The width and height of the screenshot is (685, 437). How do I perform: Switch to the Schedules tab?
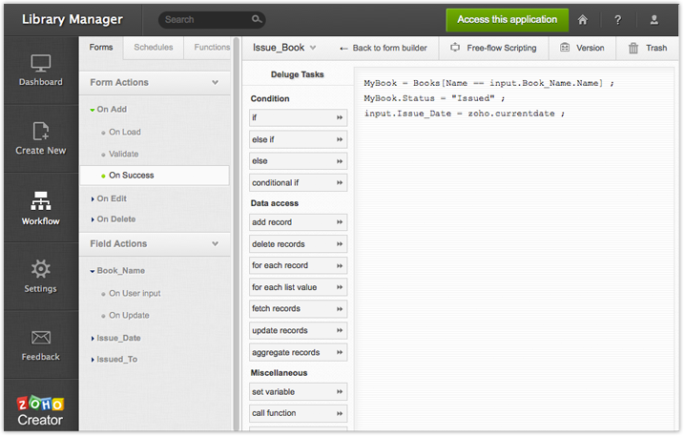click(x=153, y=47)
